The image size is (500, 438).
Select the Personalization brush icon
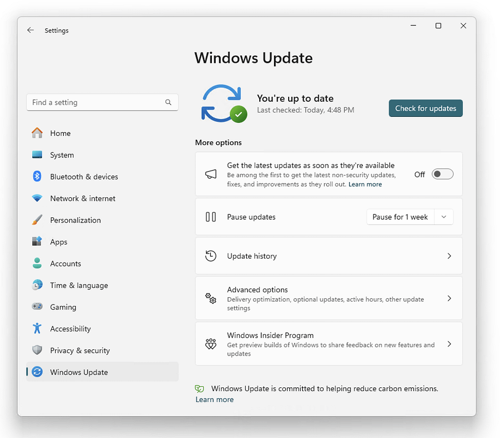tap(37, 220)
